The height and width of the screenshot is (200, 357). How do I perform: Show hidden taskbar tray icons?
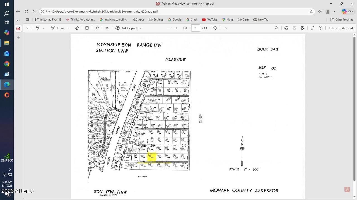click(x=10, y=169)
